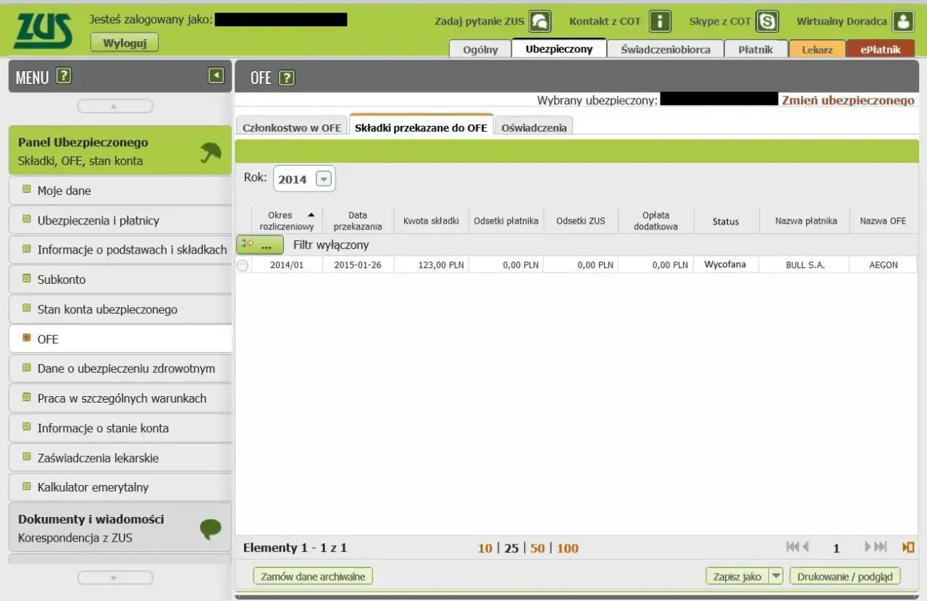The height and width of the screenshot is (601, 927).
Task: Click the help icon beside OFE title
Action: tap(287, 77)
